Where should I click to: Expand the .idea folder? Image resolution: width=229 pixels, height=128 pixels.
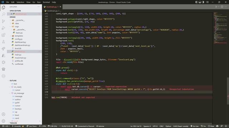point(17,23)
